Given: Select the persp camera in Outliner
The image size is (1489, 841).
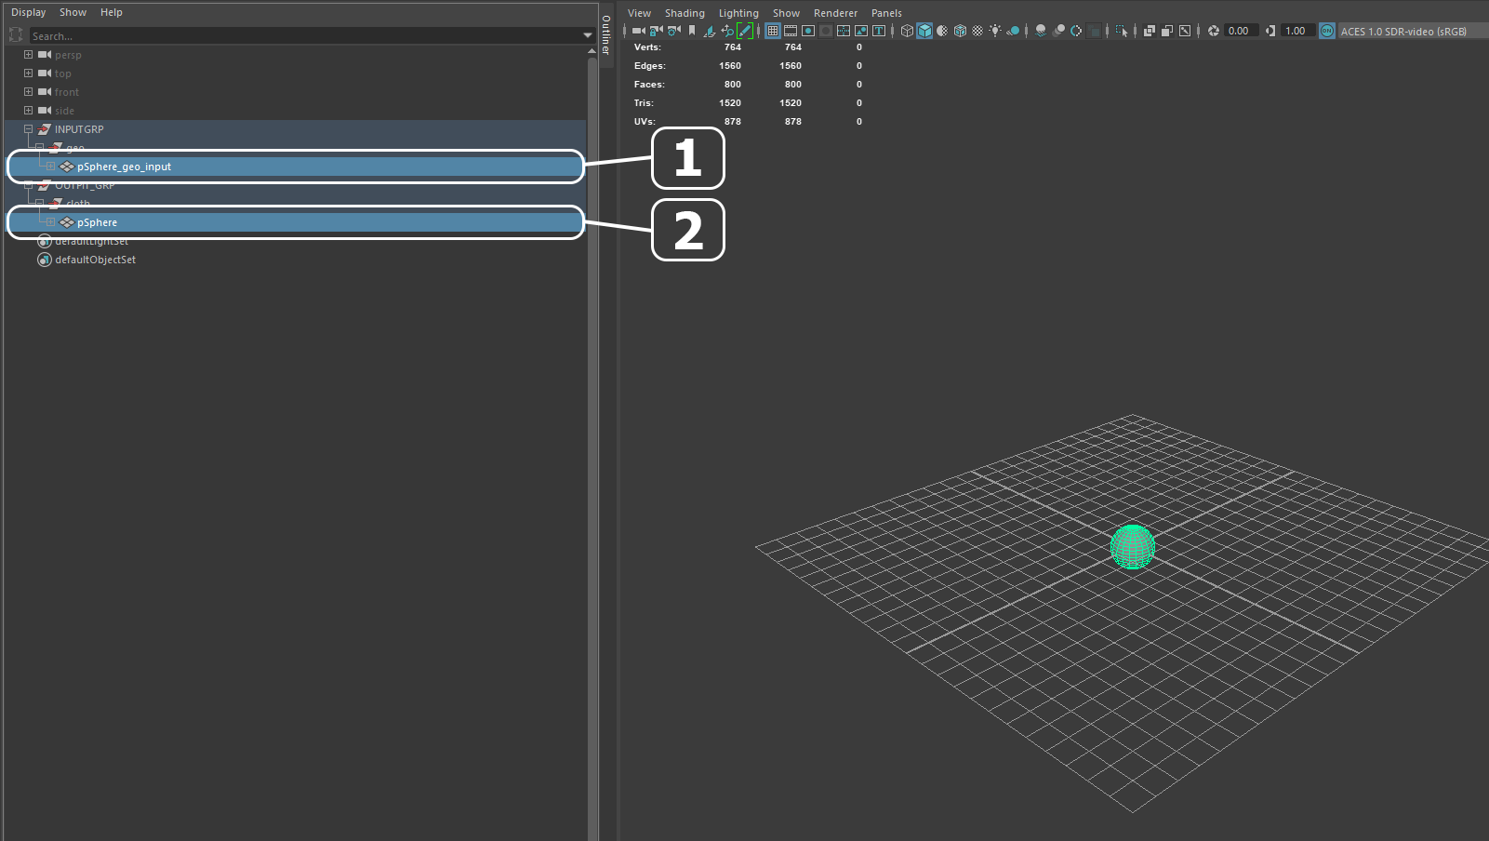Looking at the screenshot, I should (68, 55).
